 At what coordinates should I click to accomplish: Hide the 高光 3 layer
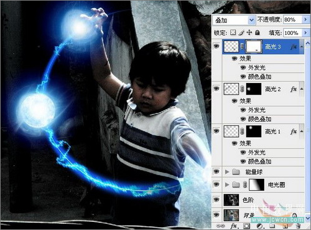(x=216, y=46)
